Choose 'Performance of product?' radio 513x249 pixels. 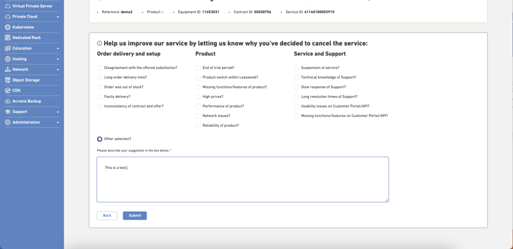[198, 106]
